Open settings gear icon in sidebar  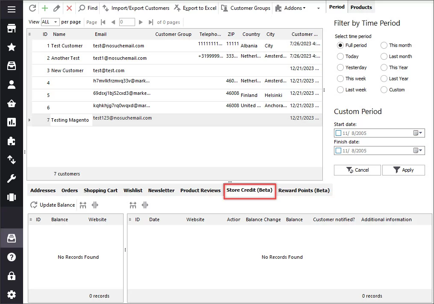point(12,295)
